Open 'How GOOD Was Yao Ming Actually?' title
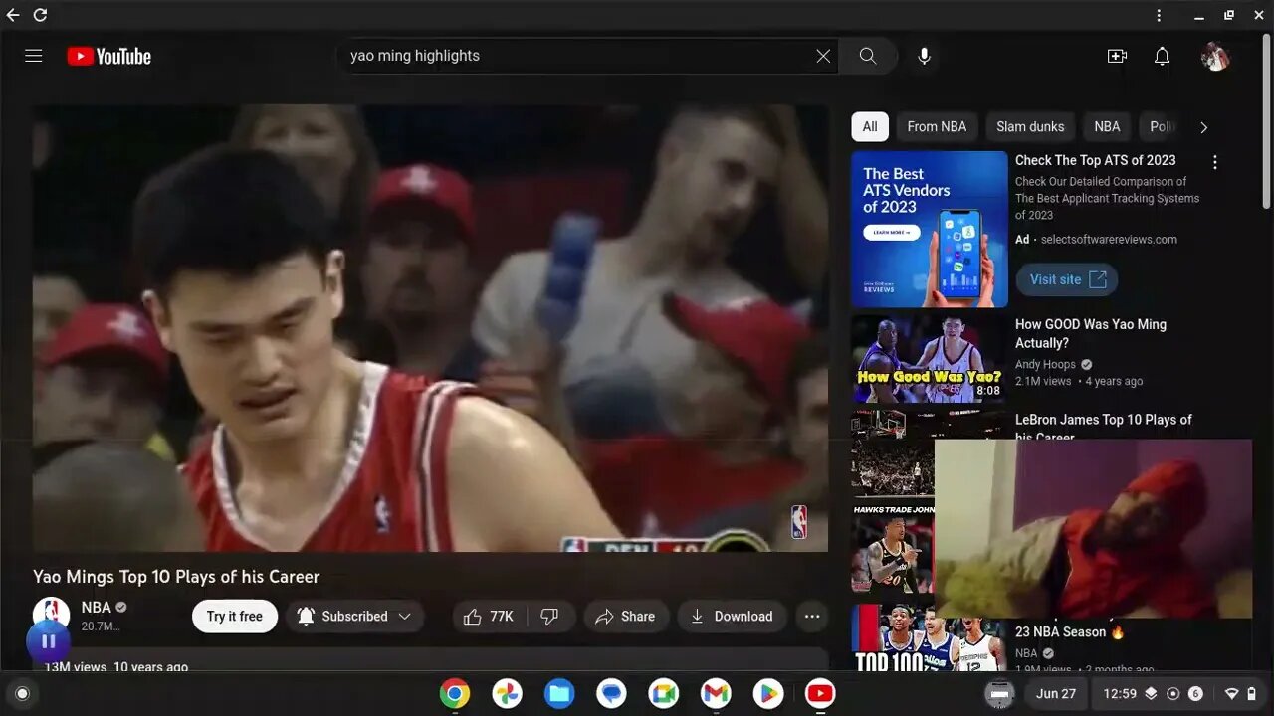 coord(1091,333)
